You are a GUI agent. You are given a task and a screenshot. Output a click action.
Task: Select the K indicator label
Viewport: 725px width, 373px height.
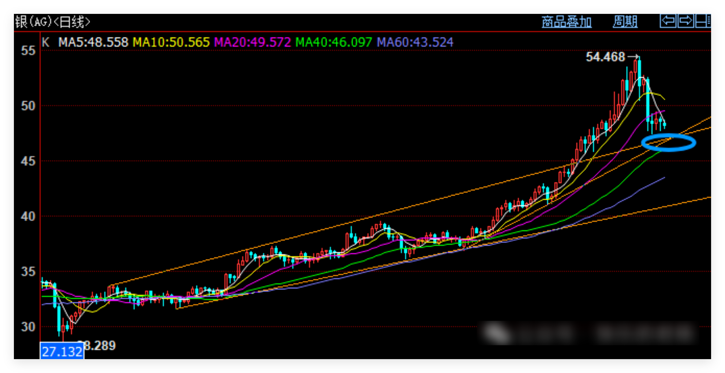click(x=45, y=42)
